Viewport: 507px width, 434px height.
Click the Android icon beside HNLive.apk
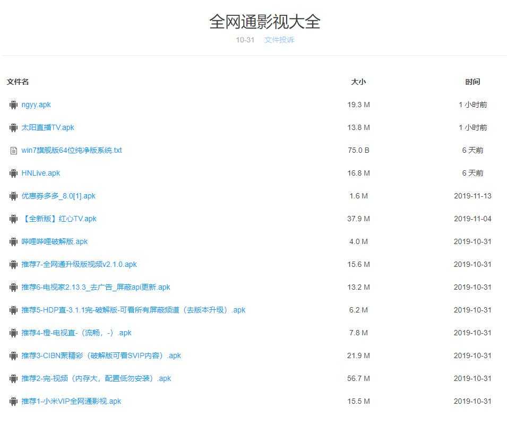[x=13, y=173]
